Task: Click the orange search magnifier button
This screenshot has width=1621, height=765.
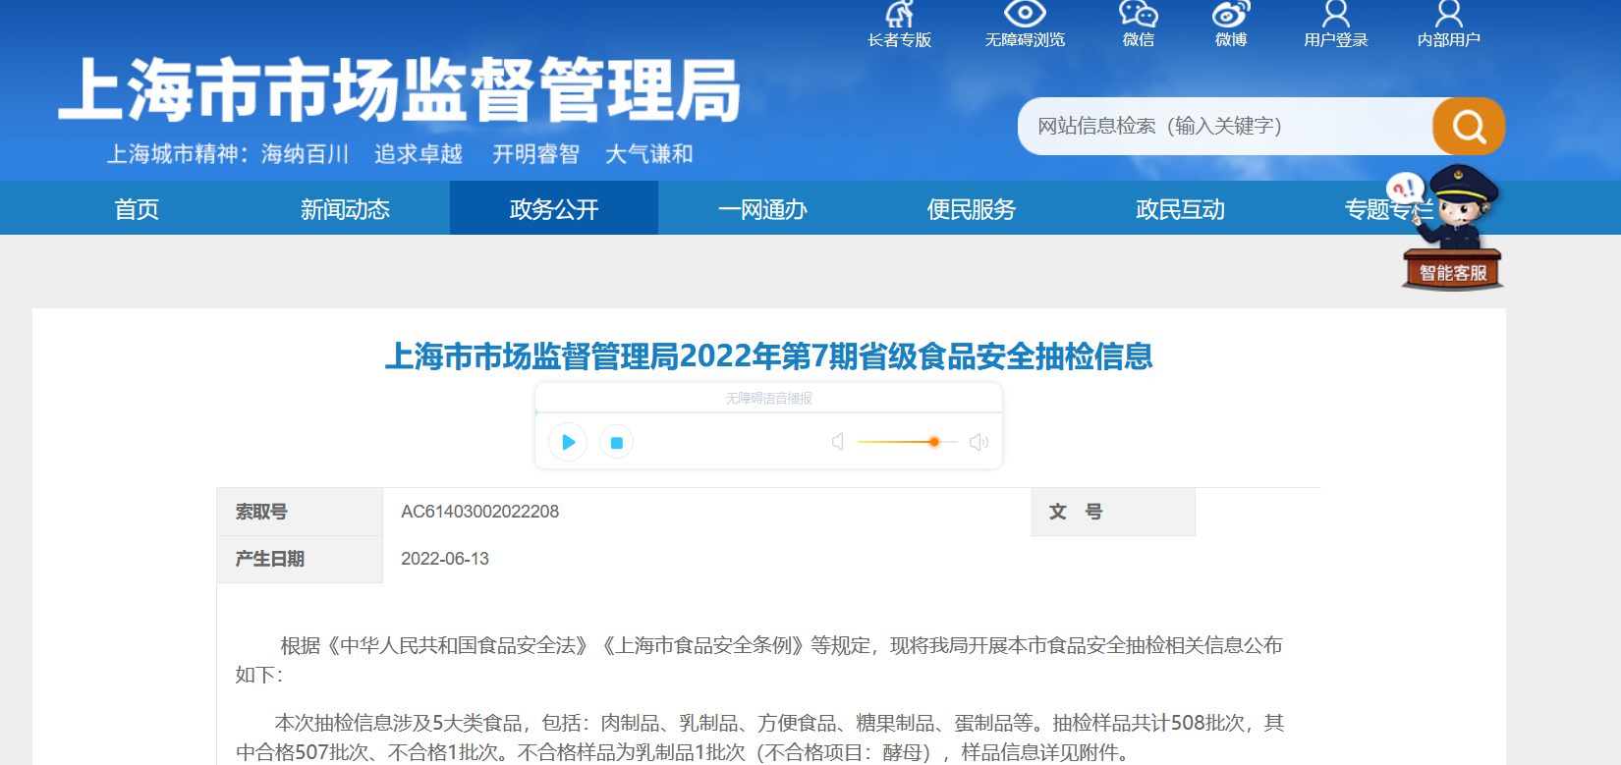Action: tap(1468, 126)
